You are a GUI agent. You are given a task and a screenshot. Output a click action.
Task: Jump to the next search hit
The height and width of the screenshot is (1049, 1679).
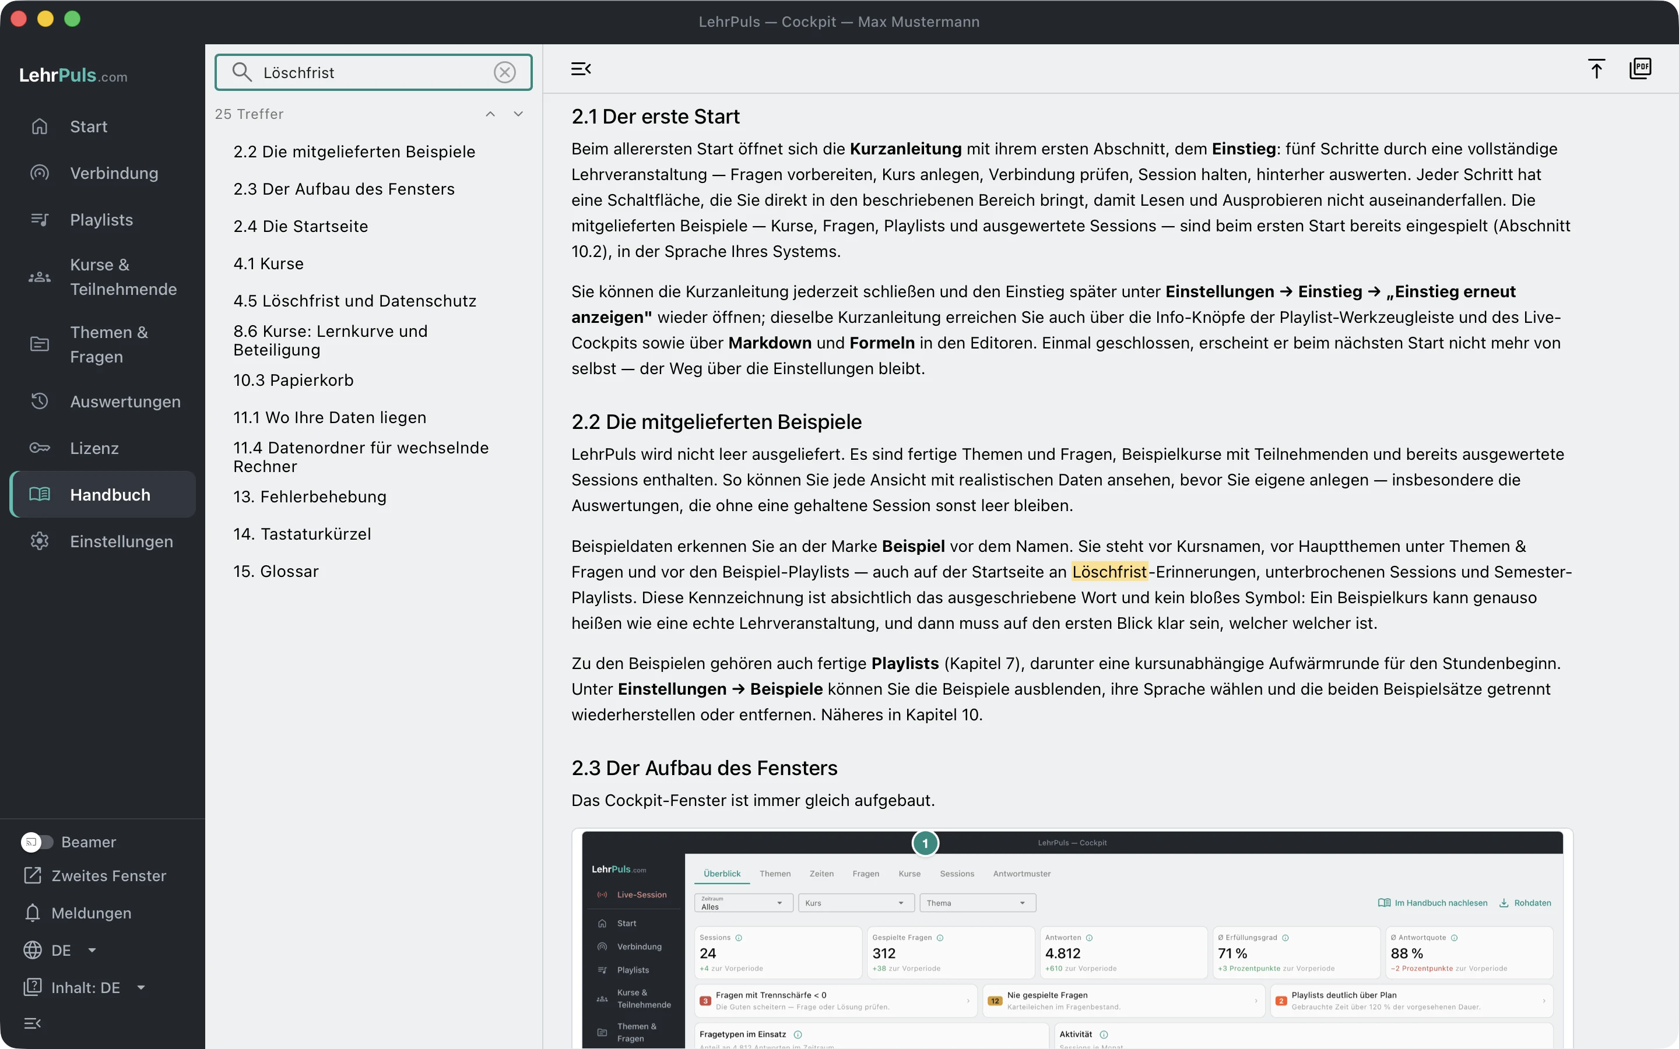(518, 114)
